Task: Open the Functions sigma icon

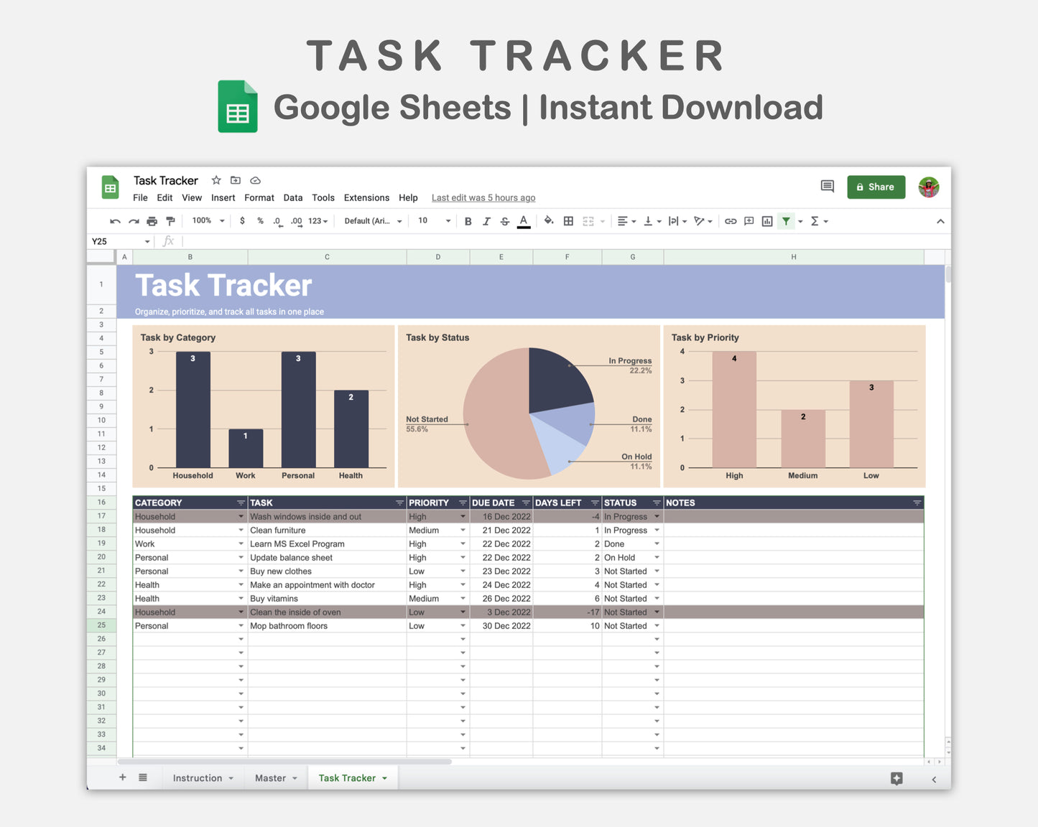Action: (x=815, y=221)
